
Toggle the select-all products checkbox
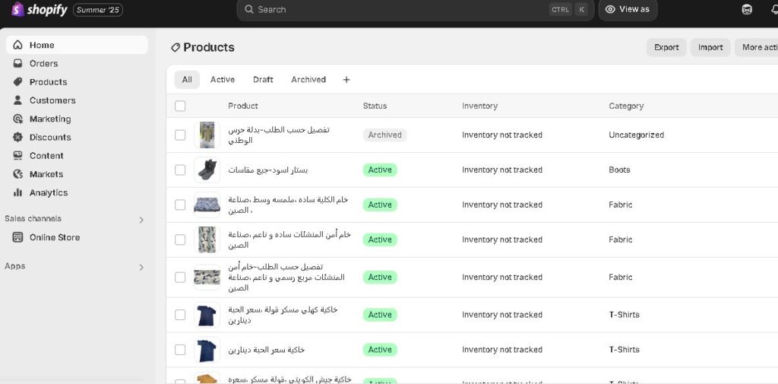coord(180,106)
